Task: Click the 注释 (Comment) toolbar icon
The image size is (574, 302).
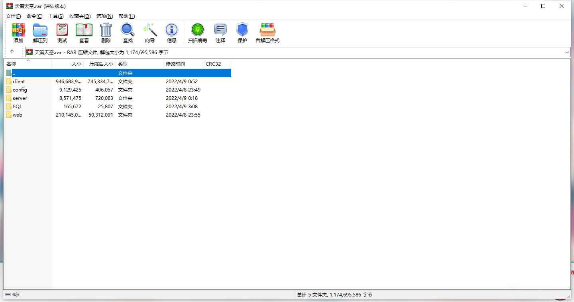Action: point(220,30)
